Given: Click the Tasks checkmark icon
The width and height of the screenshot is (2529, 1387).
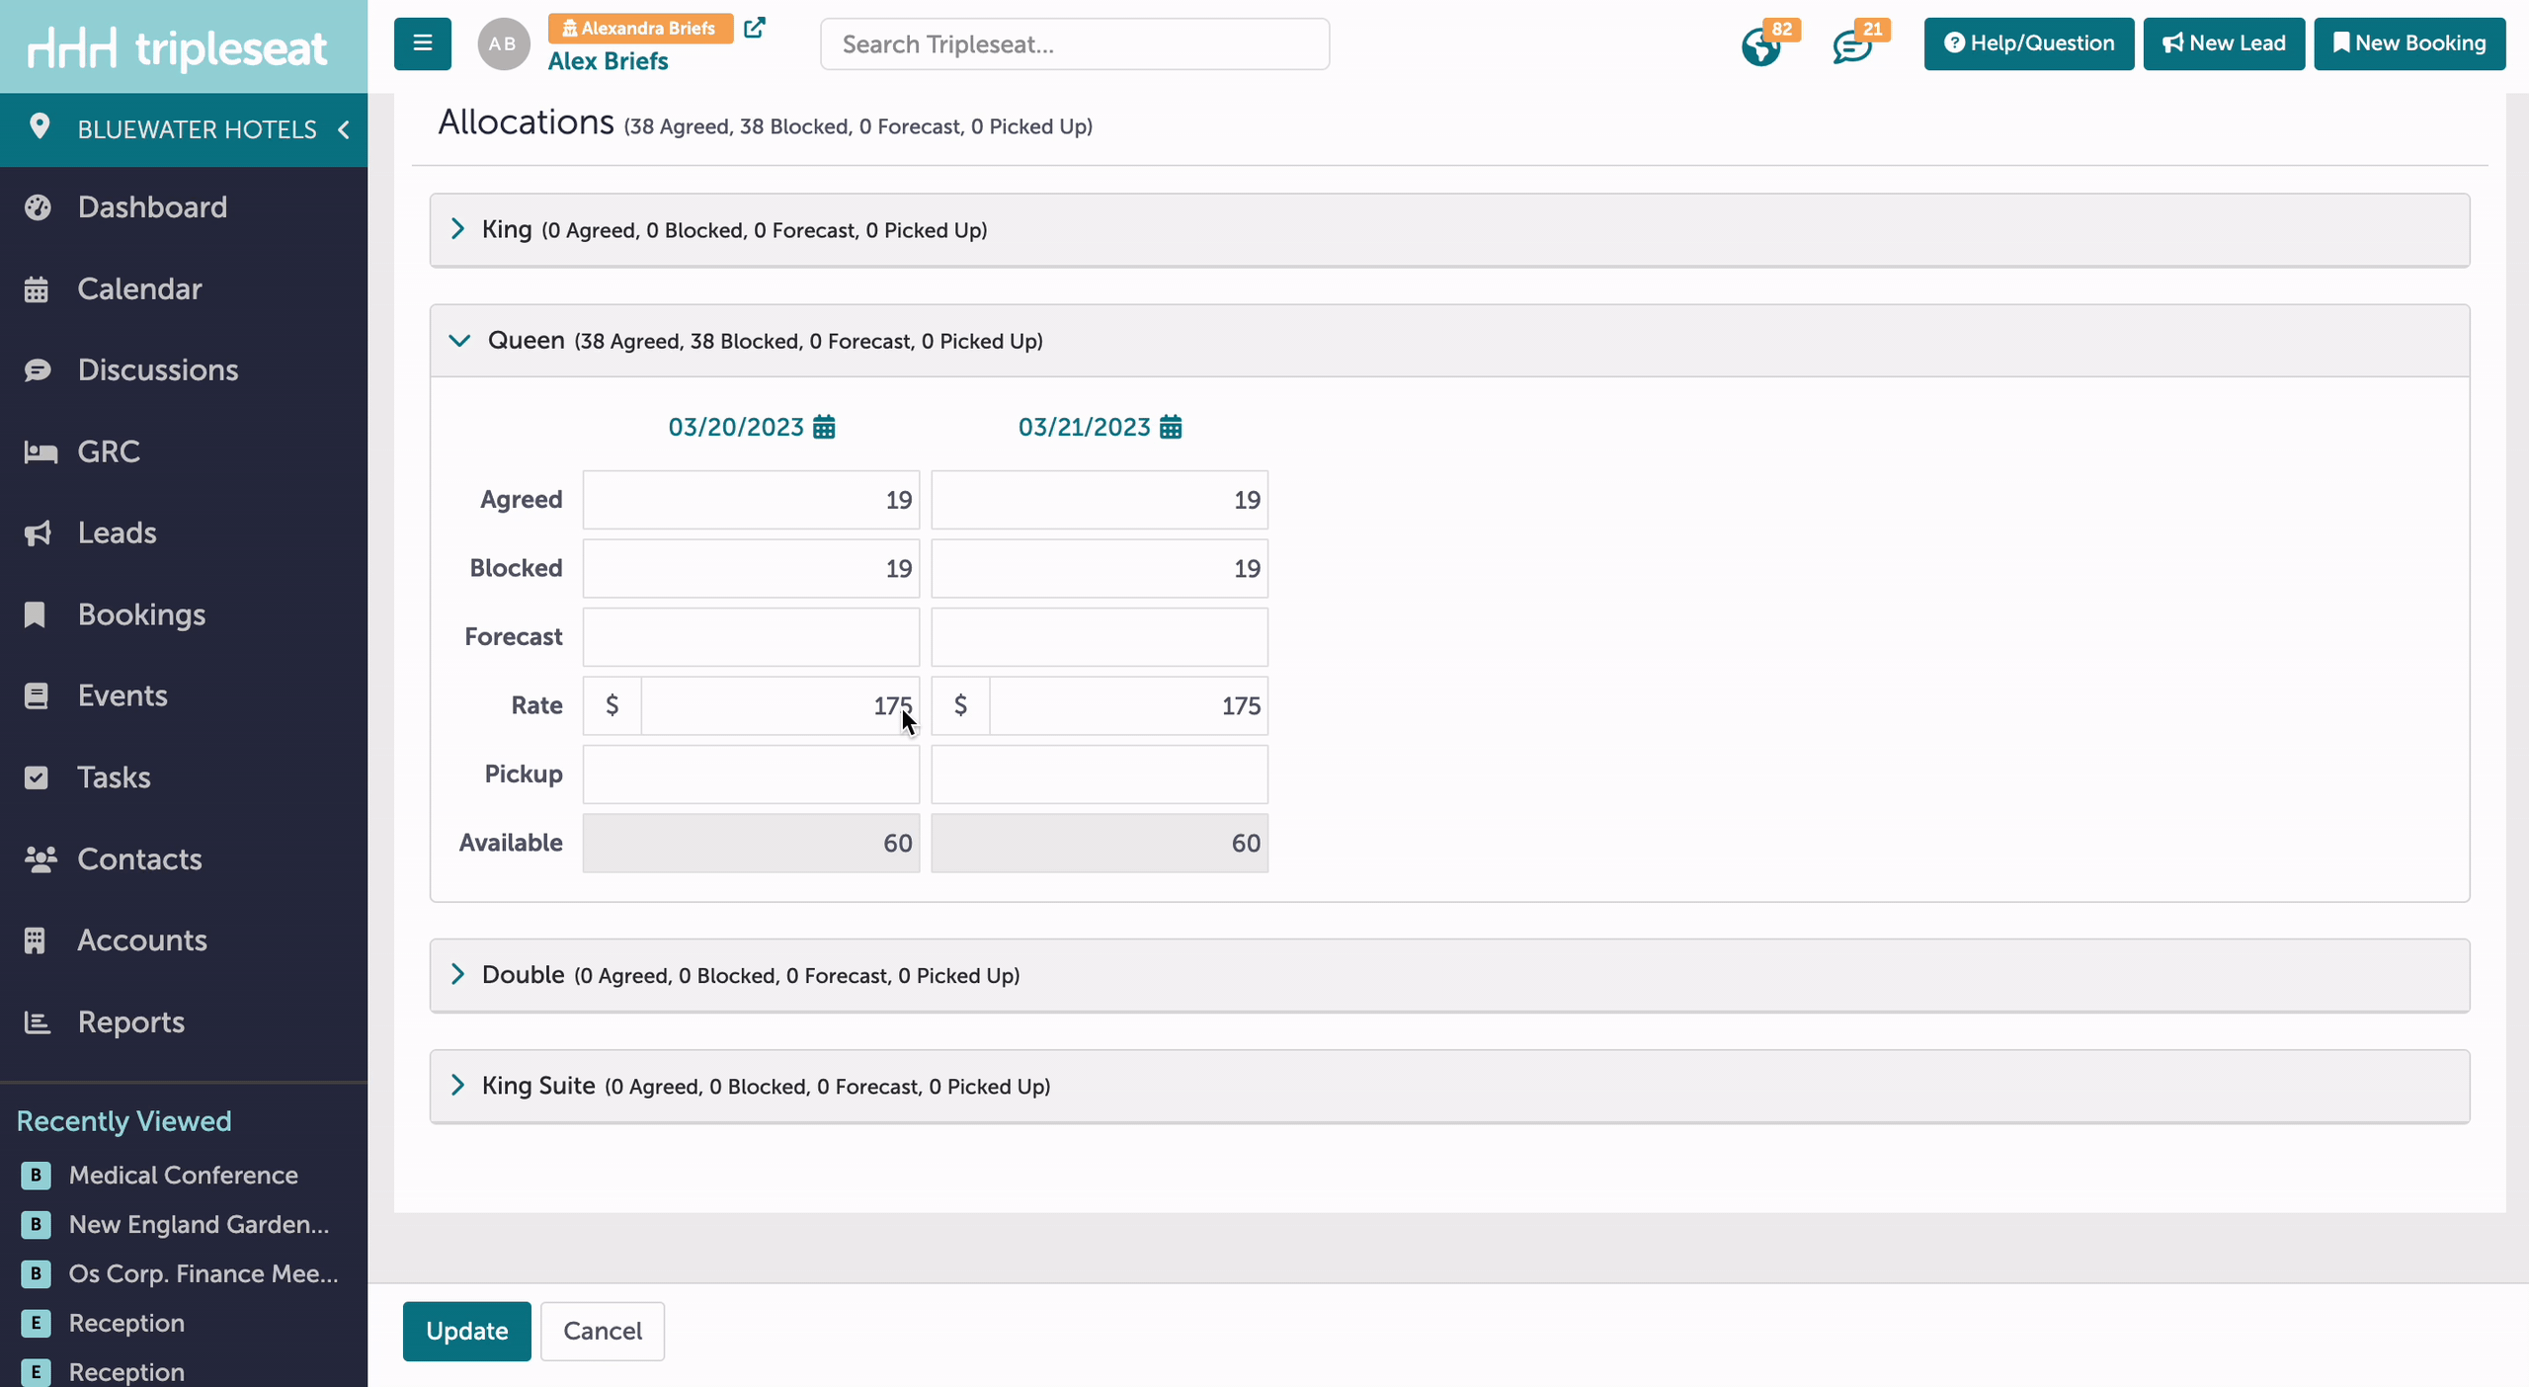Looking at the screenshot, I should coord(37,777).
